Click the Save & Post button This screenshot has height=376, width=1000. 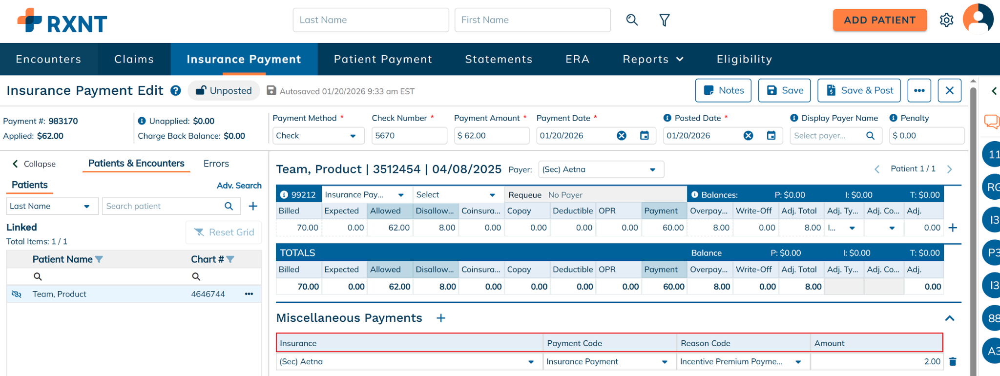[859, 90]
